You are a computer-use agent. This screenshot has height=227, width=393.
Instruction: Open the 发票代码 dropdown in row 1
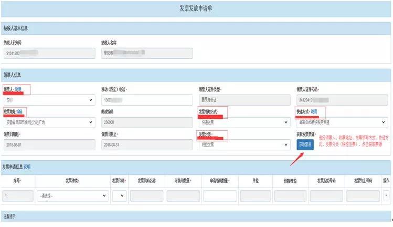(x=119, y=196)
